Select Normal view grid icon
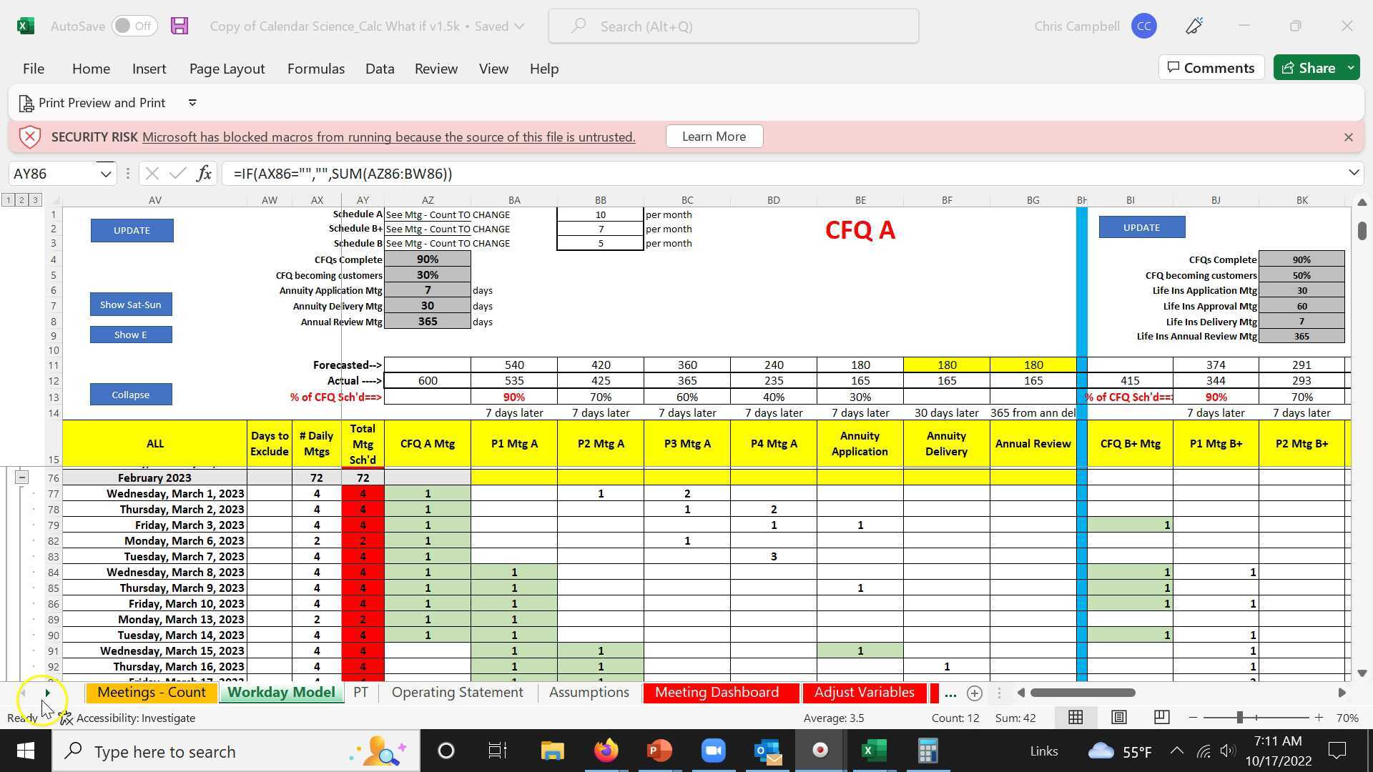This screenshot has height=772, width=1373. [x=1076, y=717]
